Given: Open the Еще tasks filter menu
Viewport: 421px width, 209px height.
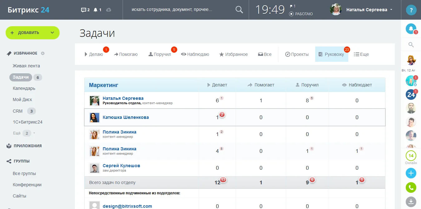Looking at the screenshot, I should tap(361, 54).
